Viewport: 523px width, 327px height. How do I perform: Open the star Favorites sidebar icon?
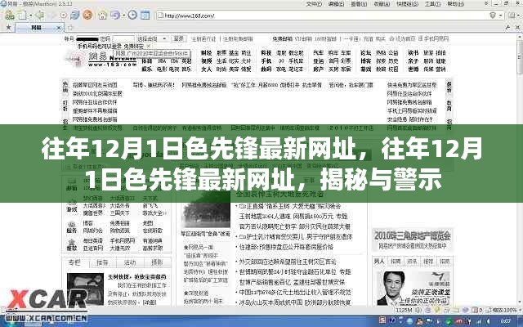[x=8, y=27]
